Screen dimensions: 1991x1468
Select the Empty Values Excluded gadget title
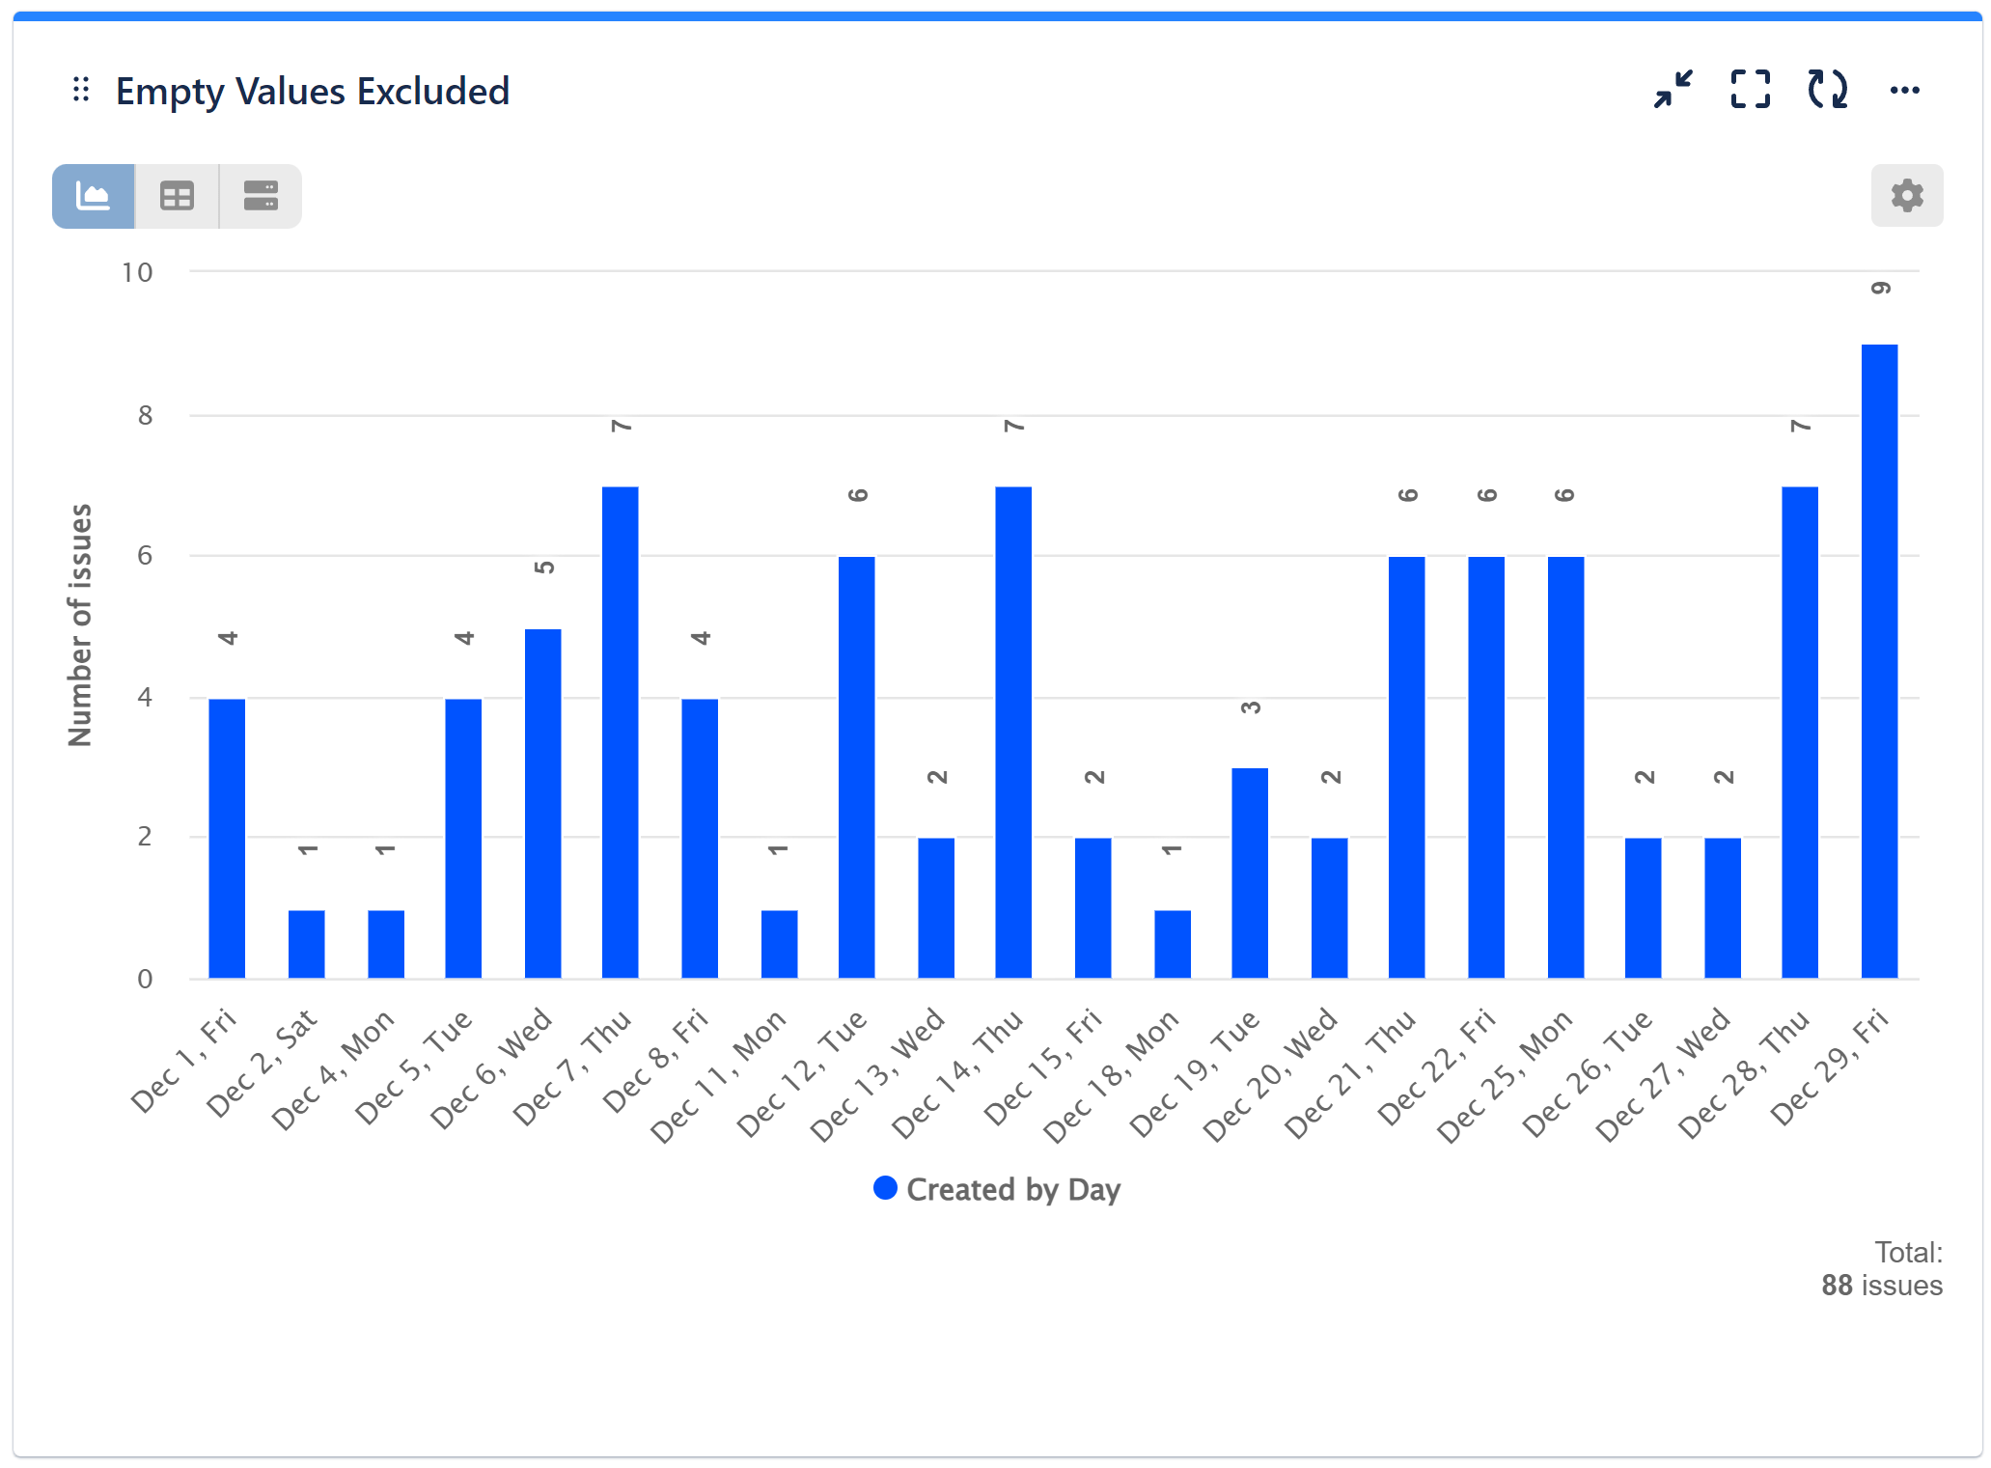(x=313, y=91)
